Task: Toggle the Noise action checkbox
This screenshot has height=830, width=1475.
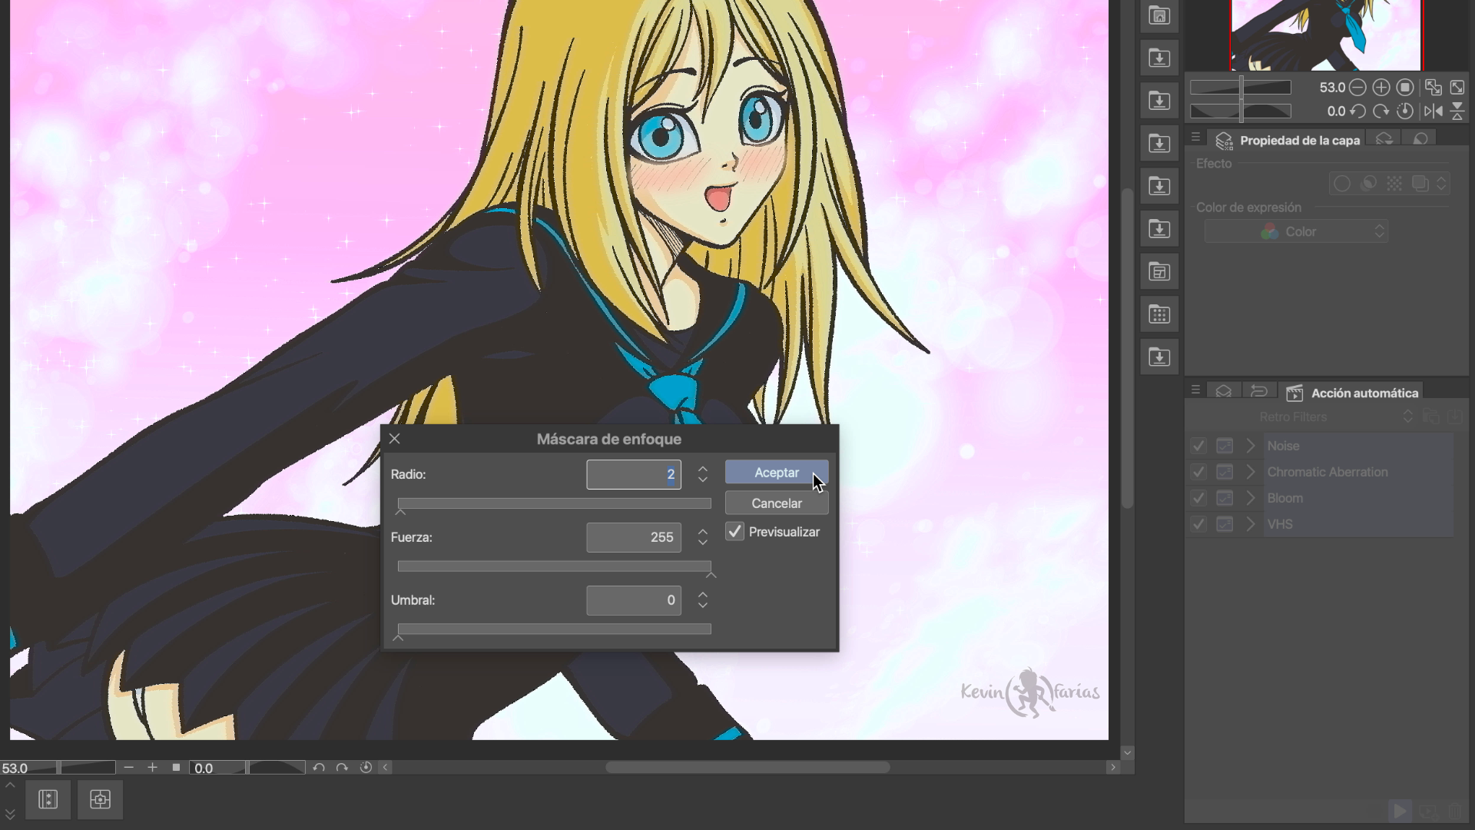Action: tap(1198, 446)
